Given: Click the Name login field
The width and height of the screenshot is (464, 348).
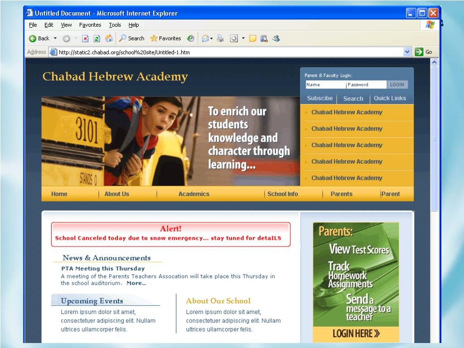Looking at the screenshot, I should tap(326, 85).
